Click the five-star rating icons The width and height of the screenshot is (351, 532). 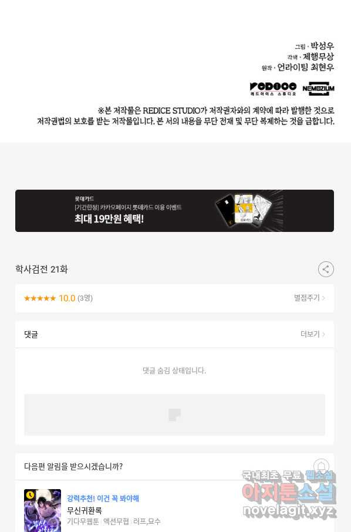click(40, 298)
